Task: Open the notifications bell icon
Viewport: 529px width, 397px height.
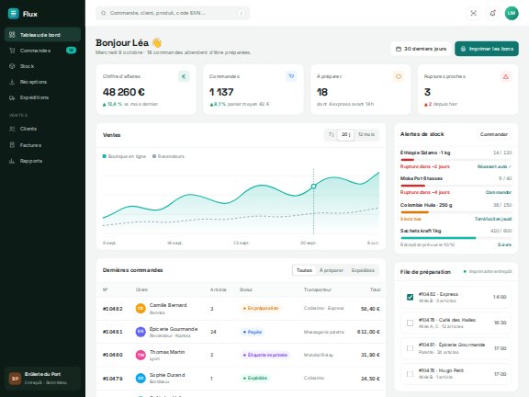Action: pyautogui.click(x=492, y=13)
